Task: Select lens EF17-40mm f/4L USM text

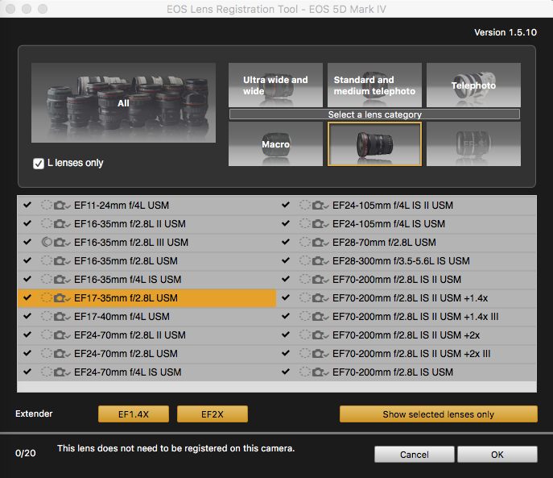Action: point(122,317)
